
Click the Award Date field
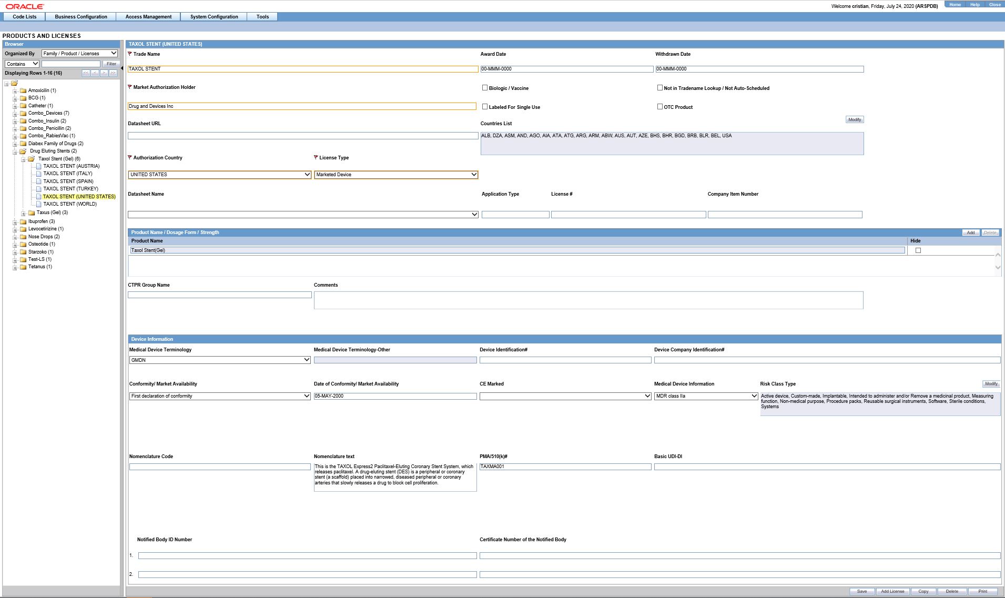click(x=566, y=69)
